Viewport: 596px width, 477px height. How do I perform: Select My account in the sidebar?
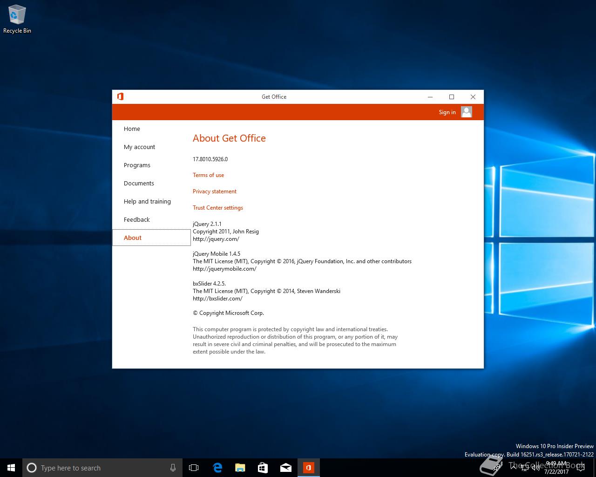pyautogui.click(x=139, y=147)
